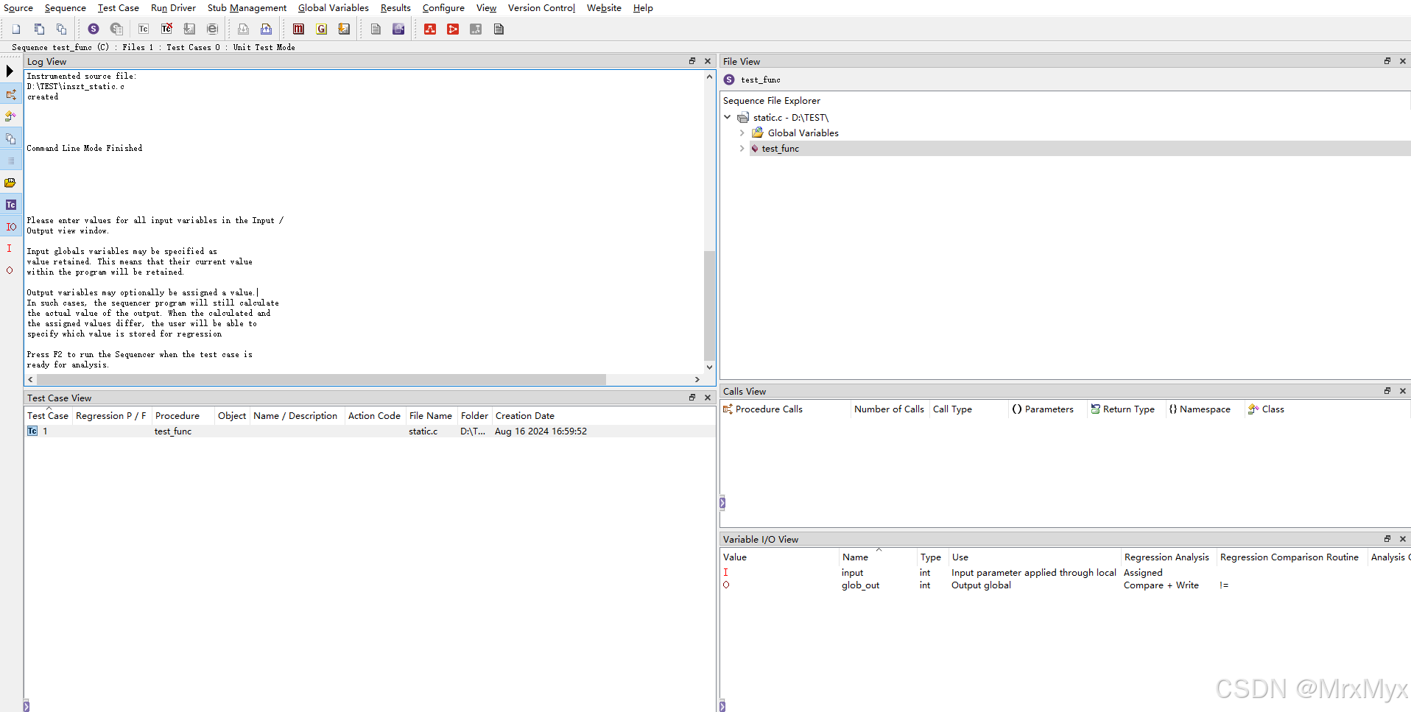Sort by the Creation Date column header
This screenshot has width=1411, height=712.
(524, 416)
